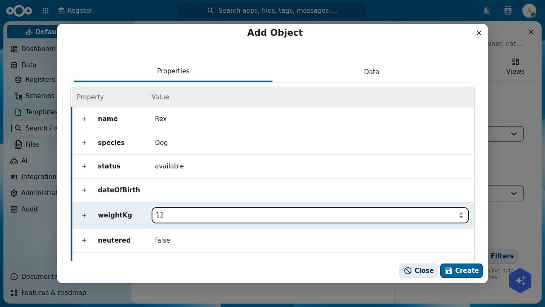Increase weightKg with the stepper arrow
This screenshot has height=307, width=545.
click(x=461, y=213)
